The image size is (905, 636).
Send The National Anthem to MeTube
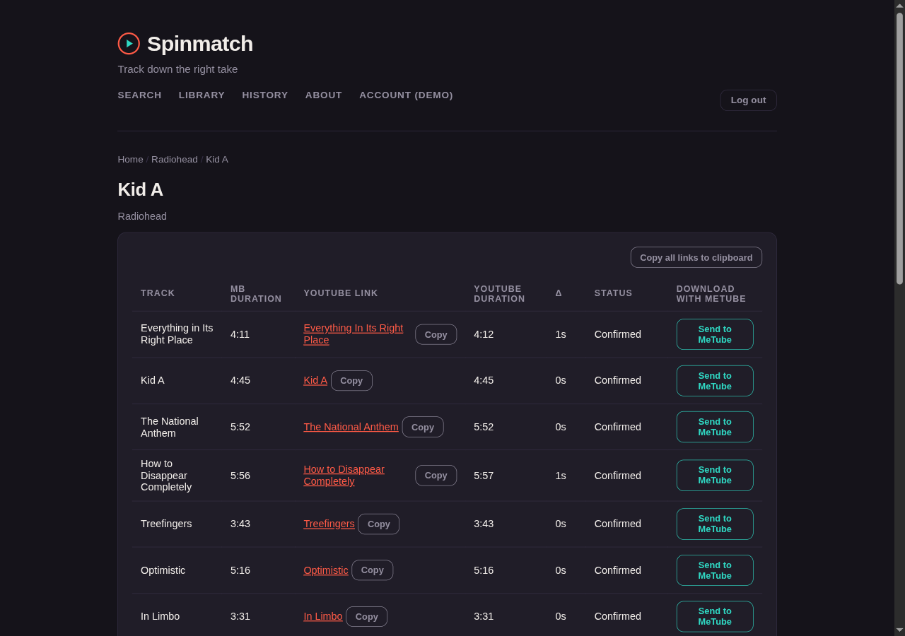(715, 427)
